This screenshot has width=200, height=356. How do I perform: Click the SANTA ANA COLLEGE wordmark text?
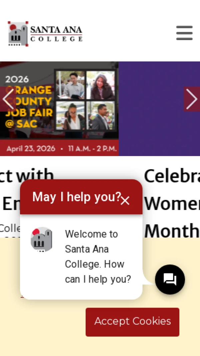56,34
